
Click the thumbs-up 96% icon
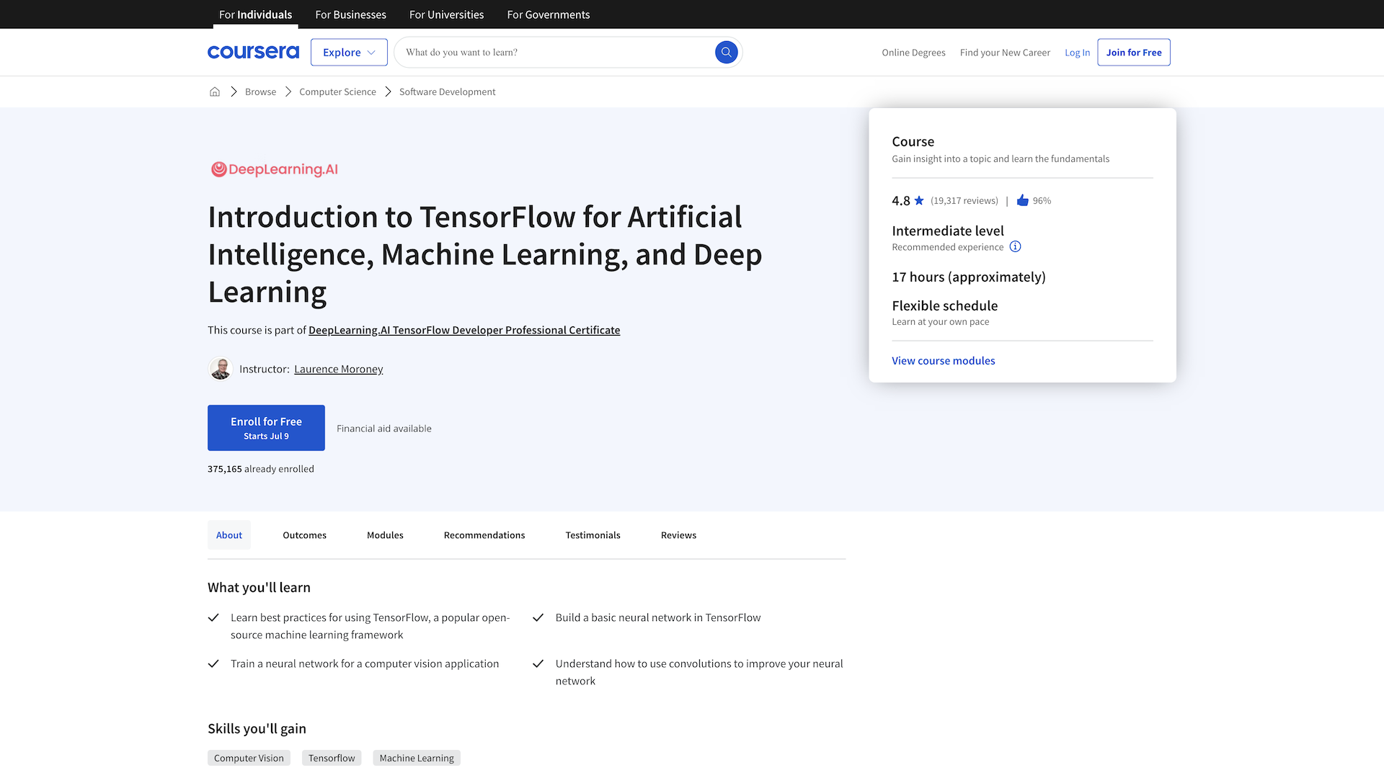tap(1022, 200)
